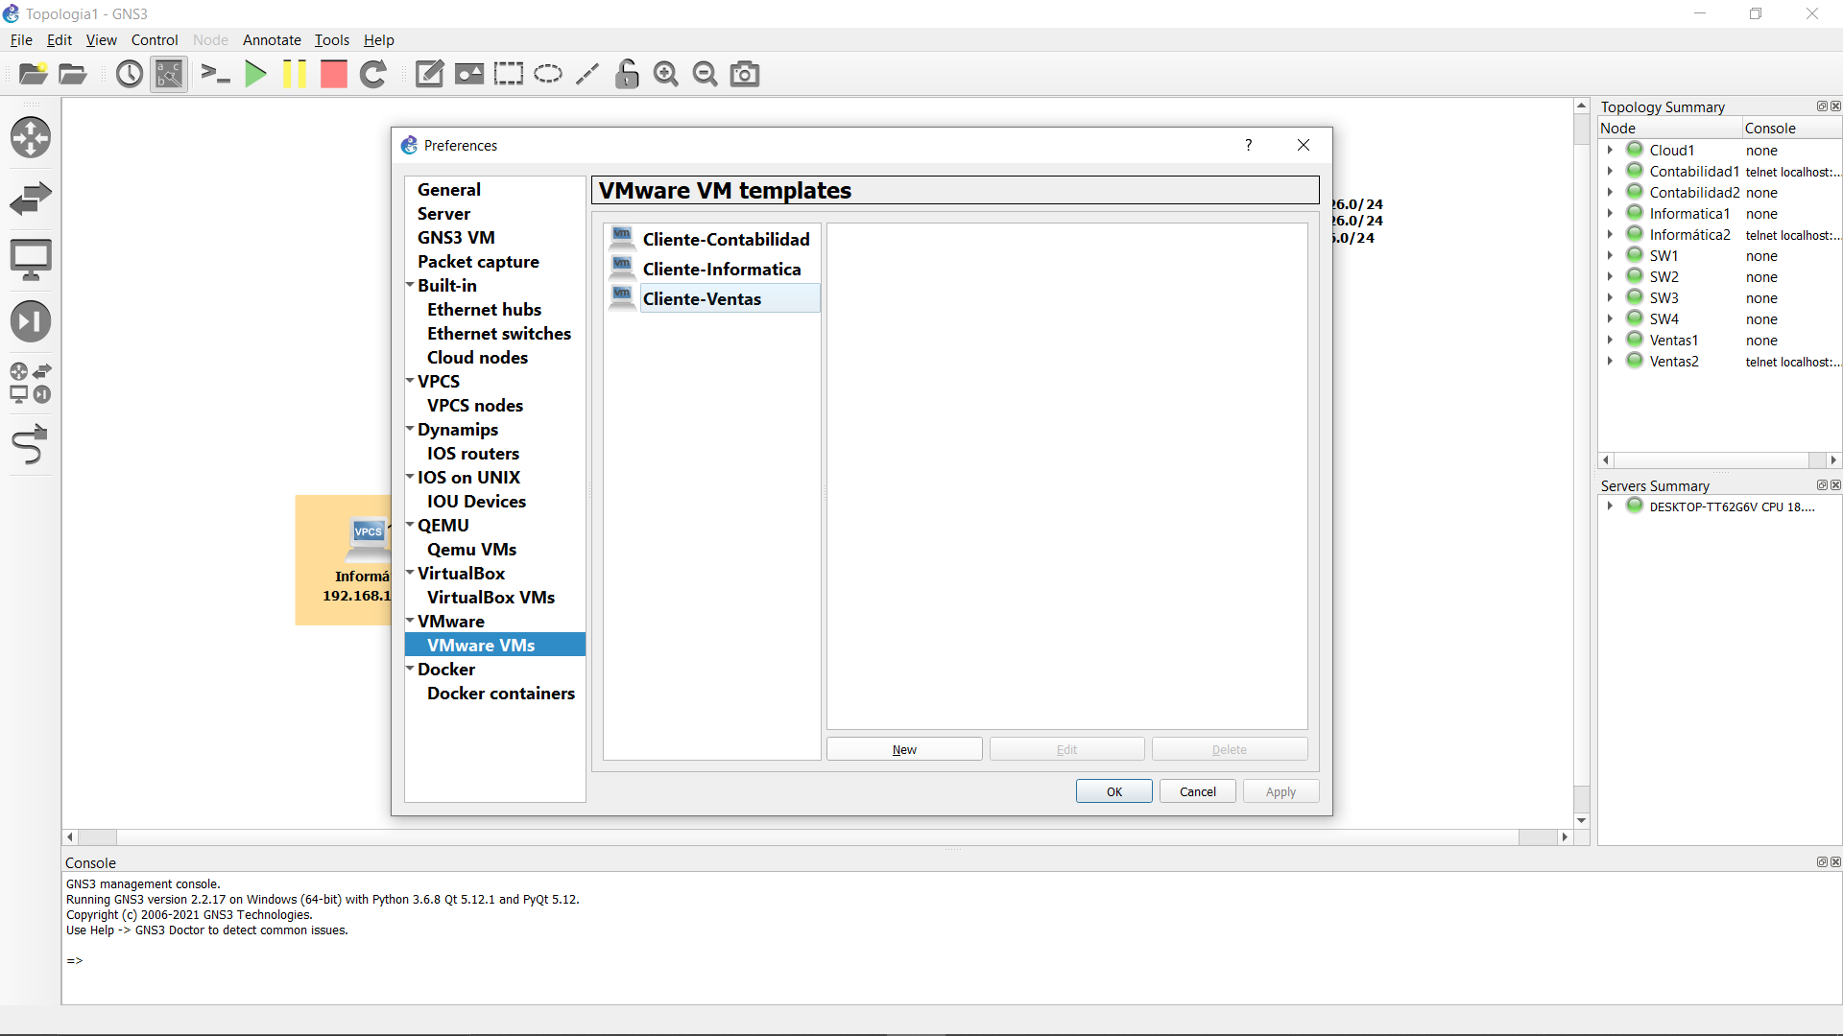Click the New button for VMware templates
Image resolution: width=1843 pixels, height=1036 pixels.
point(903,749)
